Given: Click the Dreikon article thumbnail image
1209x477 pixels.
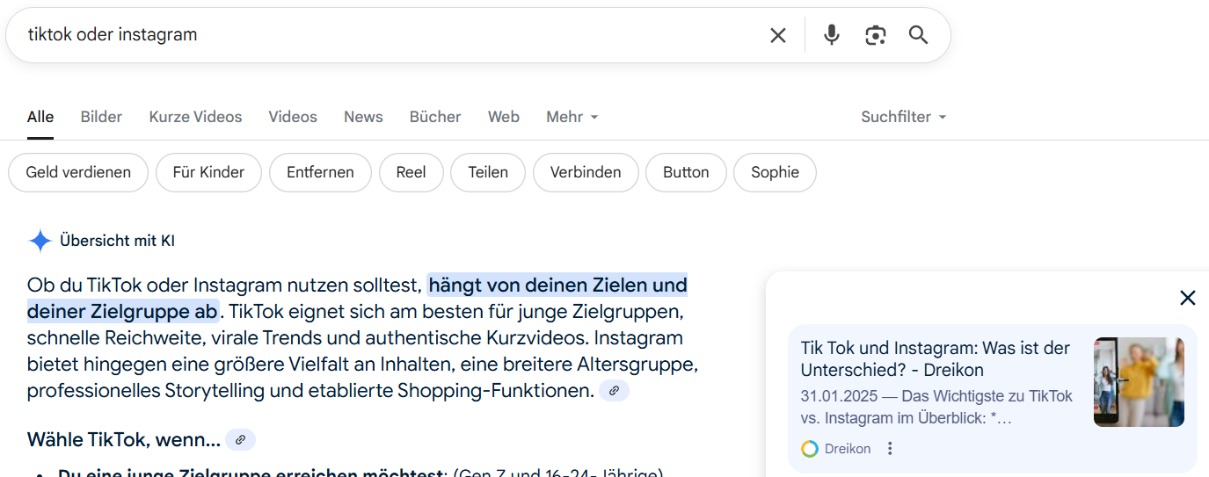Looking at the screenshot, I should 1139,382.
